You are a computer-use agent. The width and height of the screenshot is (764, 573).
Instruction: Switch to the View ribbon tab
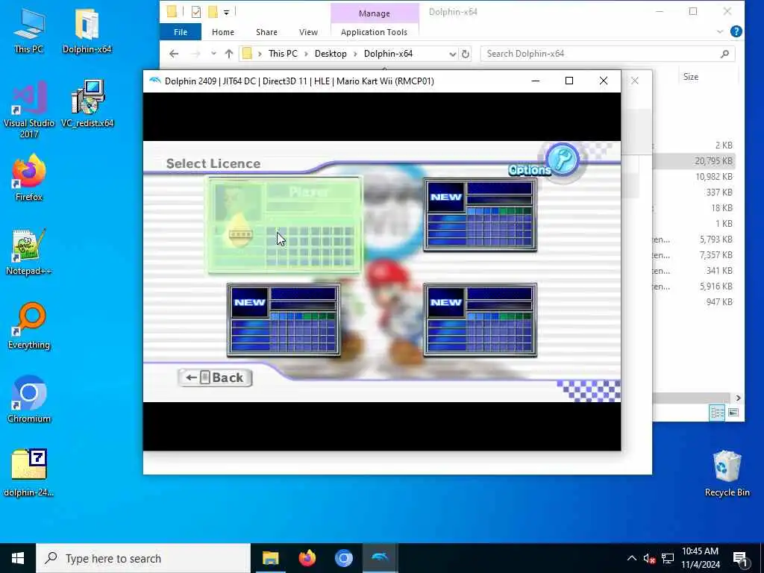click(x=308, y=32)
